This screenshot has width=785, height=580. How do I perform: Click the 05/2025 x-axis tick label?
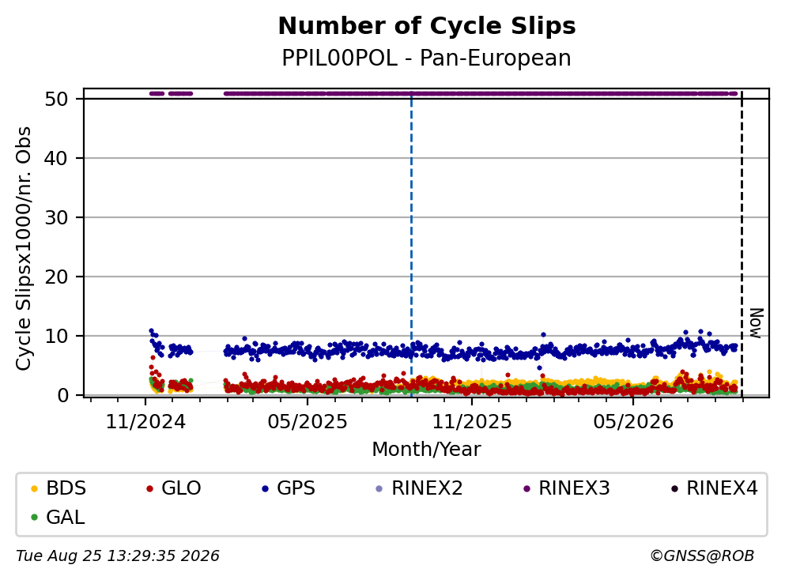(x=308, y=422)
